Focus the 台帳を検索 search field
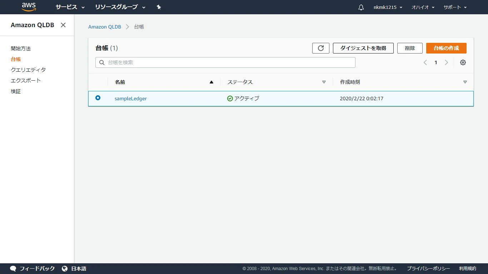Screen dimensions: 488x274 click(x=225, y=62)
